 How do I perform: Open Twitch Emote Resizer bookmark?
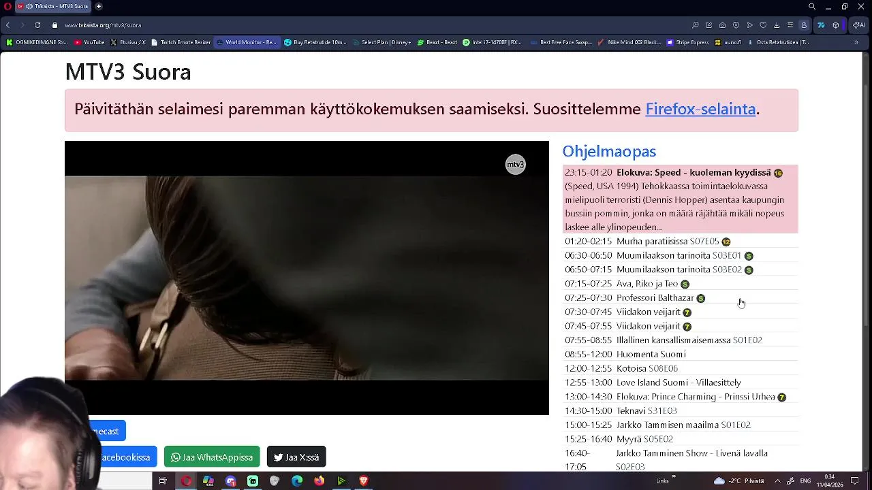click(x=181, y=42)
